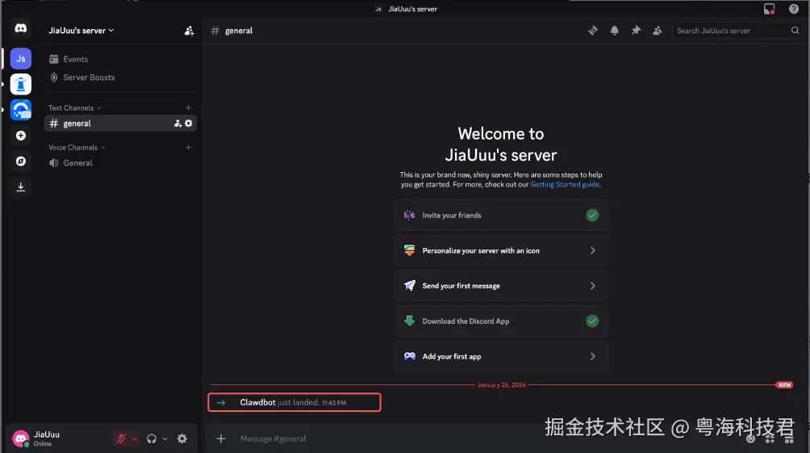Add a new text channel plus

tap(189, 107)
